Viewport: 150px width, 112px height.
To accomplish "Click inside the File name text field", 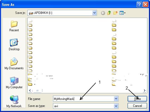I will coord(83,99).
